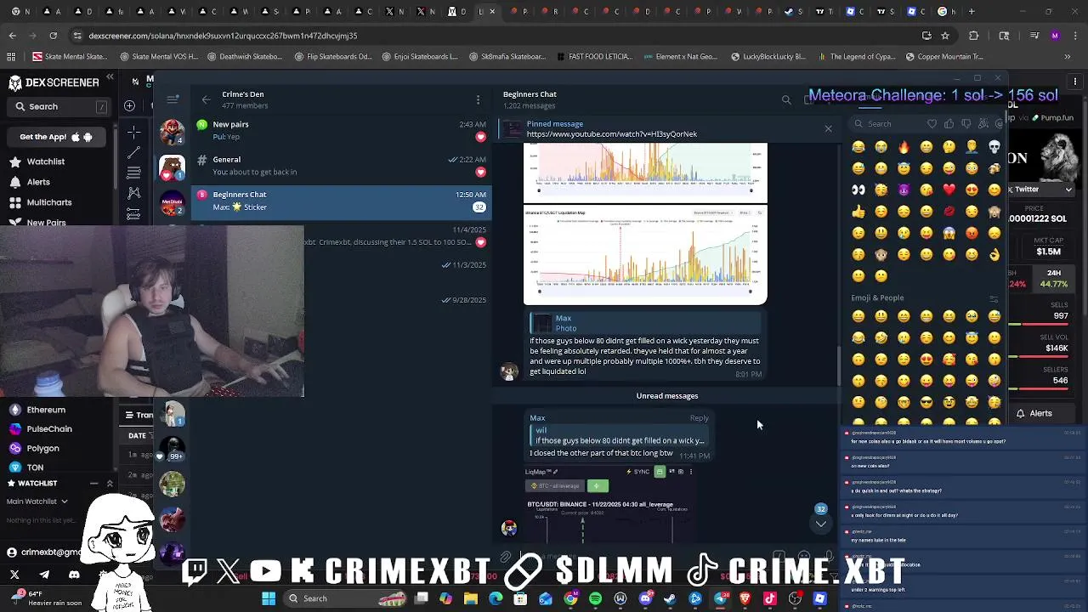This screenshot has height=612, width=1088.
Task: Click the Dexscreener sidebar search field
Action: click(59, 106)
